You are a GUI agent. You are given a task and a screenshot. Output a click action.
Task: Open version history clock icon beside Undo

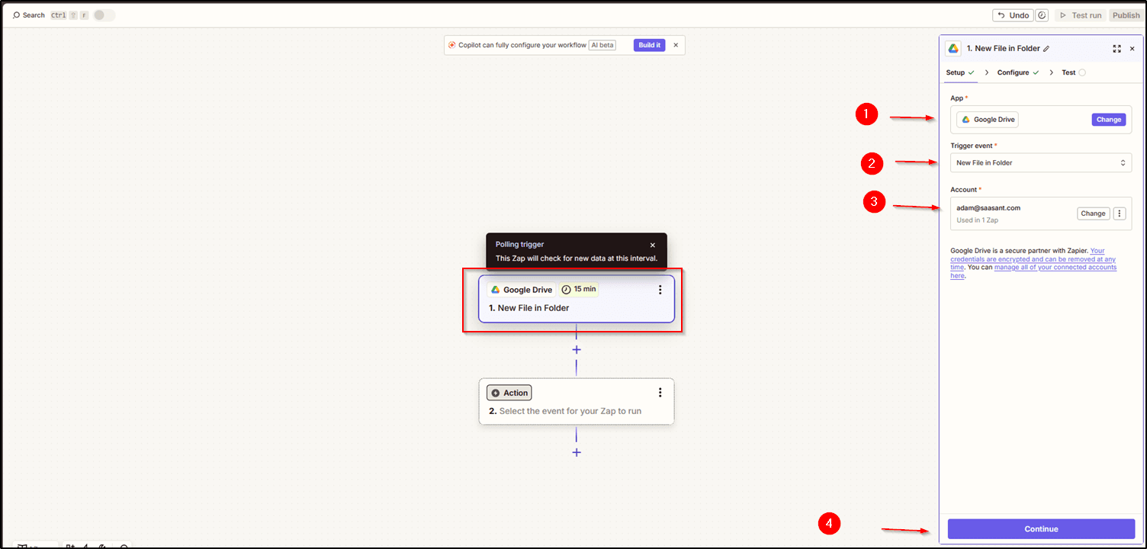1043,15
